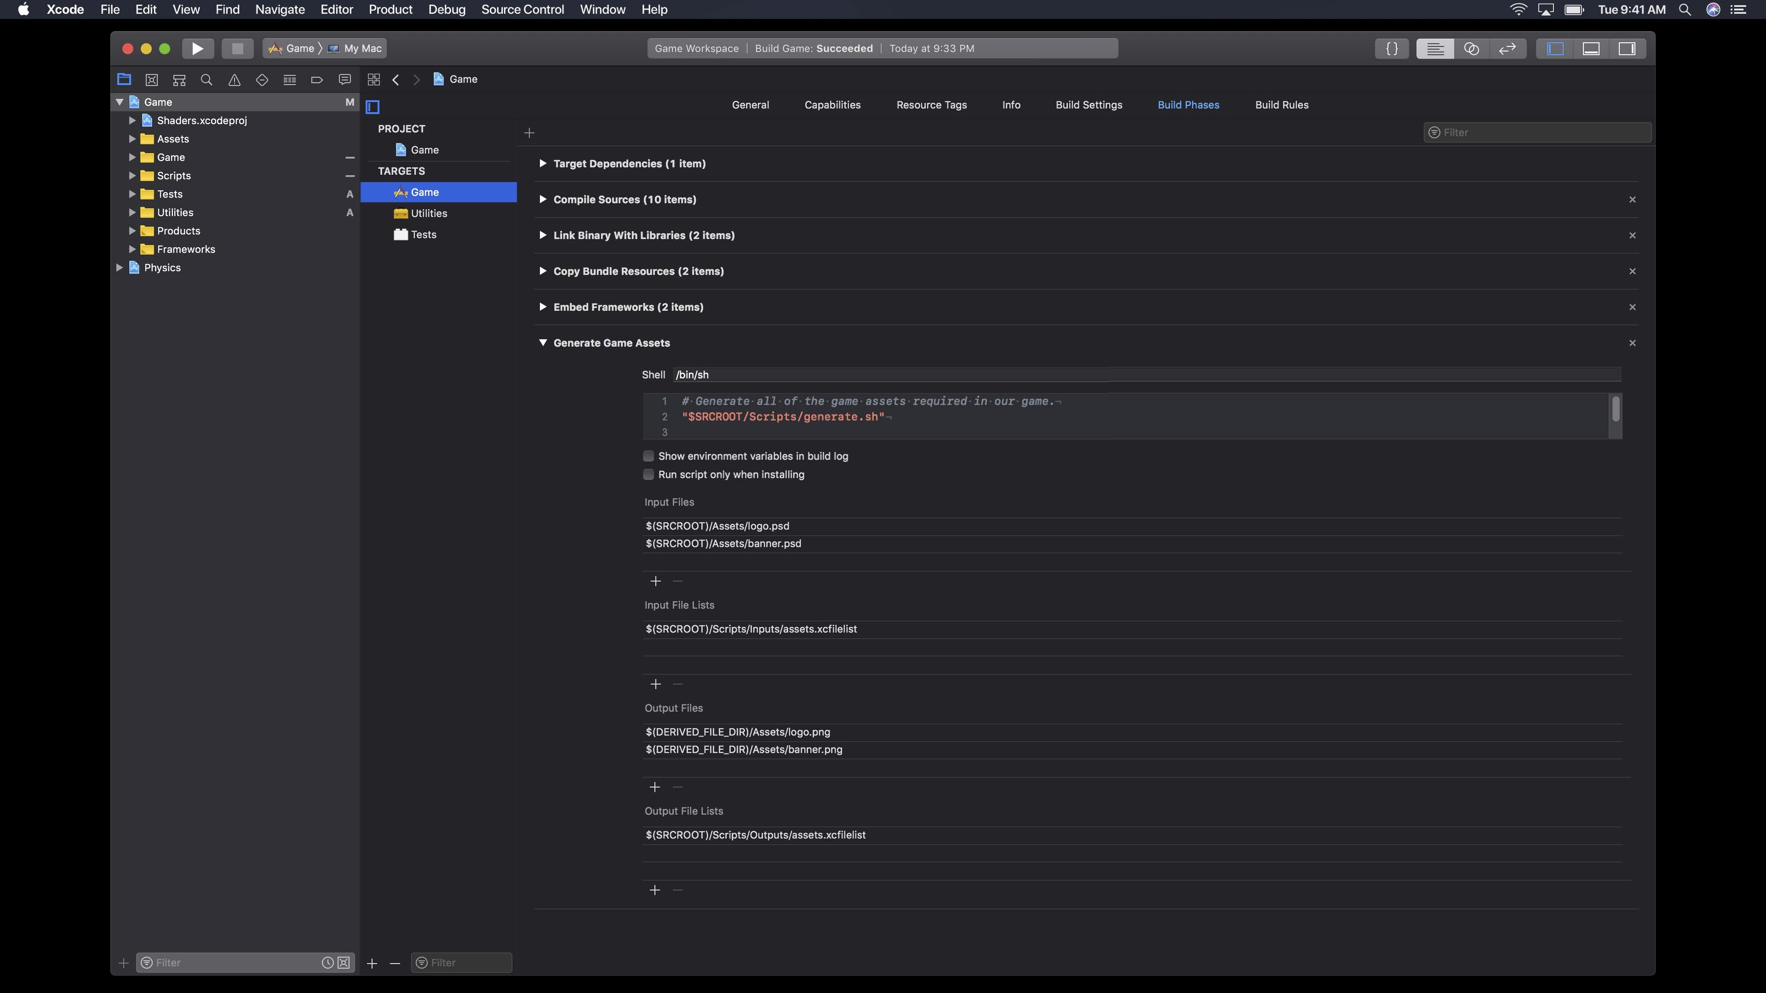Switch to the Build Settings tab
Viewport: 1766px width, 993px height.
pos(1089,105)
